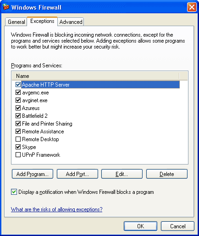This screenshot has height=236, width=199.
Task: Select the Exceptions tab
Action: [x=42, y=21]
